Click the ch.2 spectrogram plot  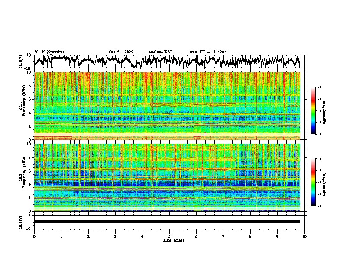click(167, 178)
